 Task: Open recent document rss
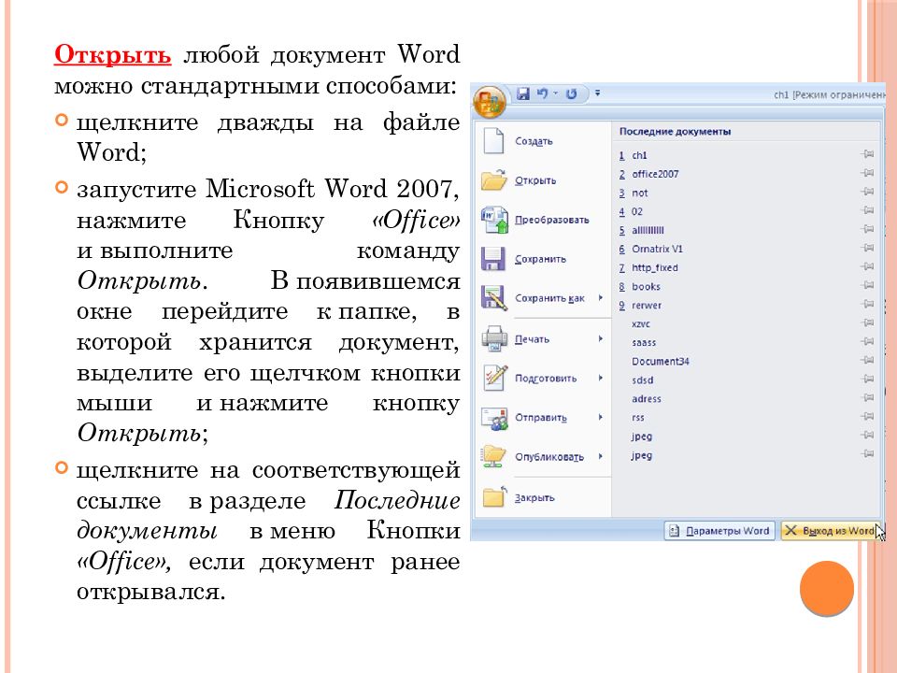pos(638,418)
